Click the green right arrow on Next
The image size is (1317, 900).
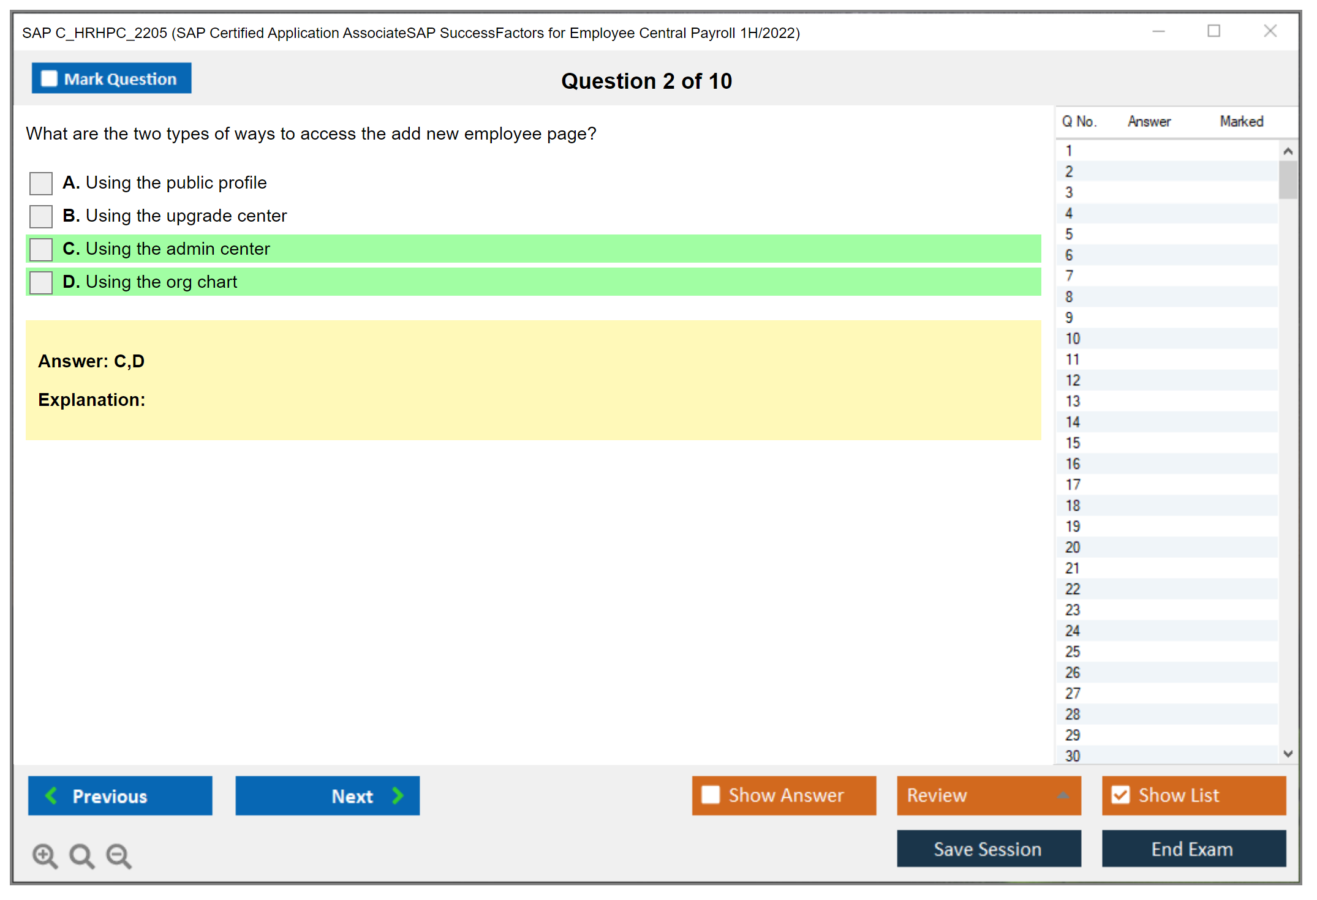click(398, 795)
